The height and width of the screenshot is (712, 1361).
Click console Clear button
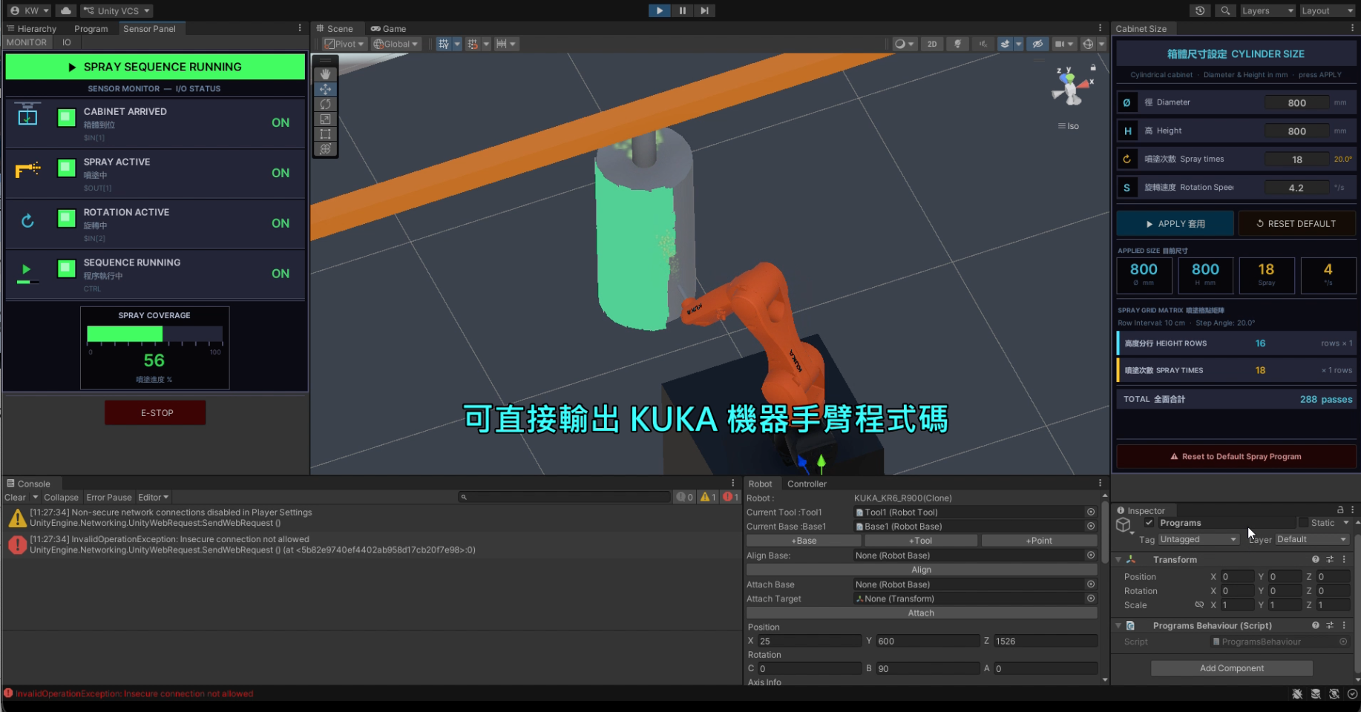(x=15, y=498)
